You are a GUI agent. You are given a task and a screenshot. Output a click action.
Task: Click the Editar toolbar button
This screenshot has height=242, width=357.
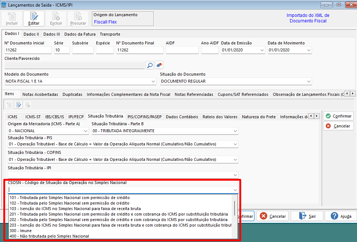coord(34,19)
